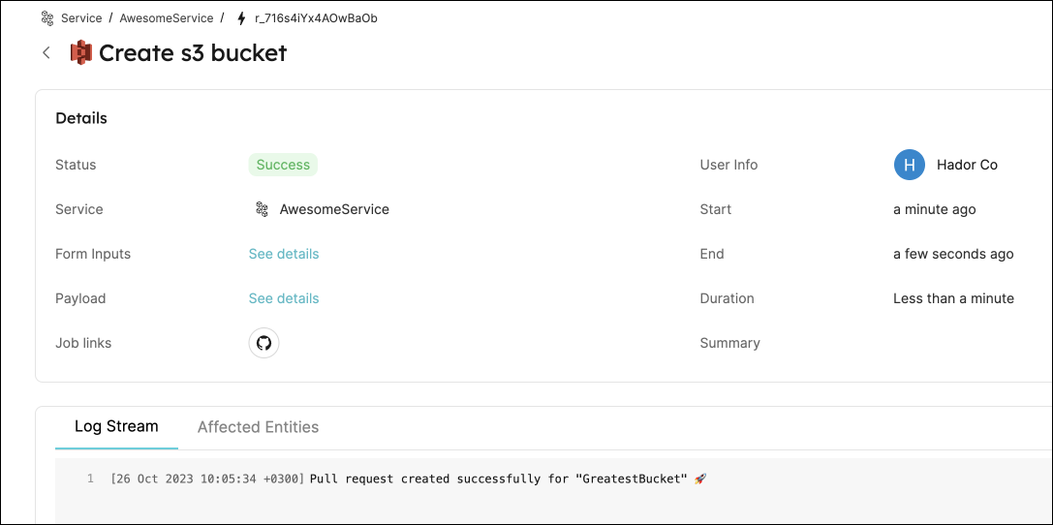Click the rocket emoji in the log line
The image size is (1053, 525).
(700, 479)
